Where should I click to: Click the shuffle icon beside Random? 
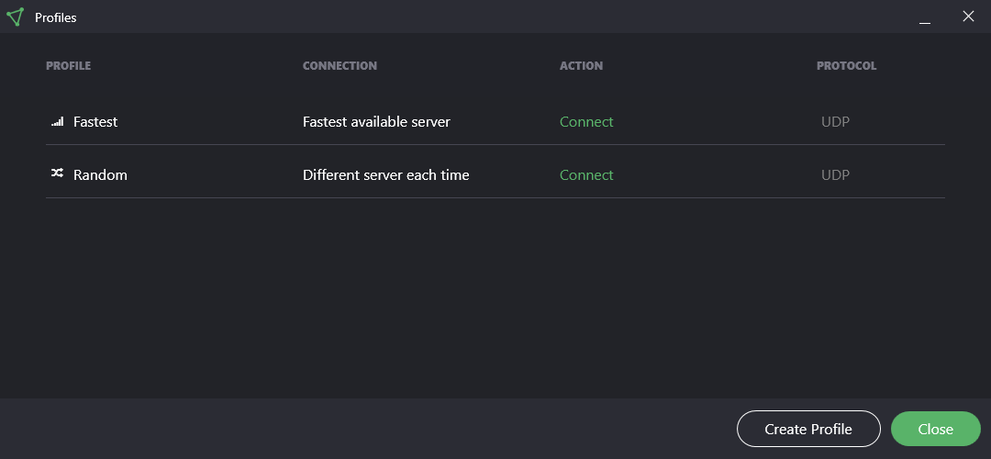coord(58,173)
